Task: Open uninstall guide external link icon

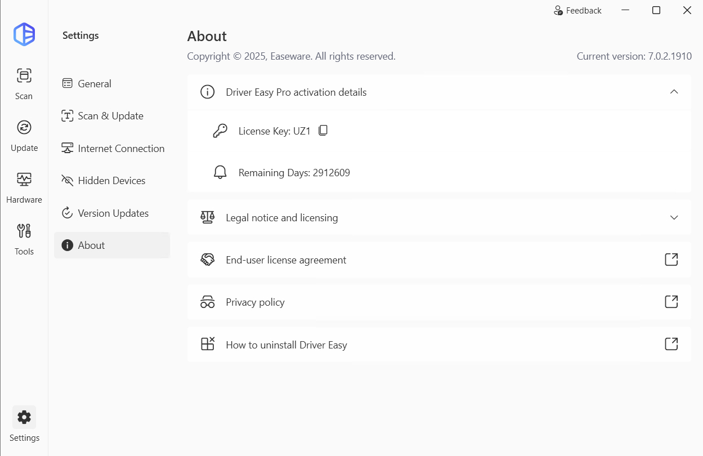Action: coord(671,344)
